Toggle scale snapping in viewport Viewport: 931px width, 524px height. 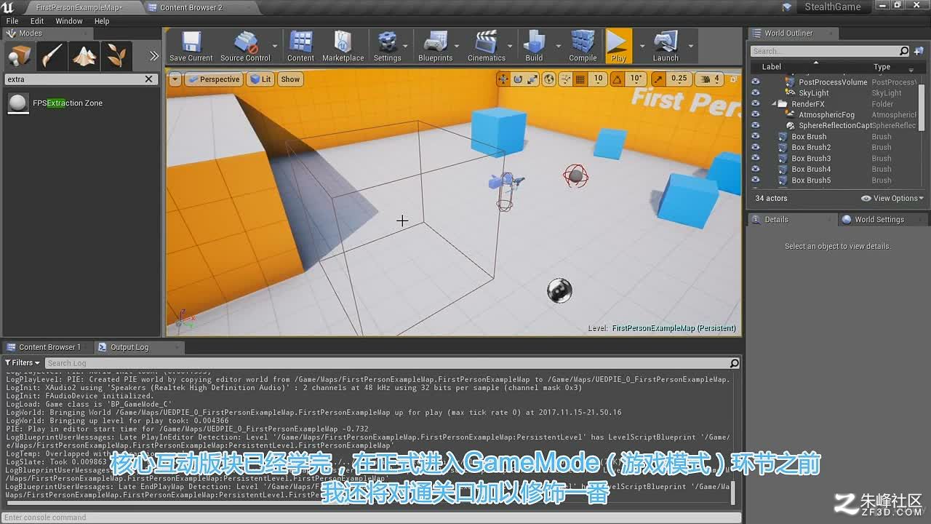[x=658, y=79]
